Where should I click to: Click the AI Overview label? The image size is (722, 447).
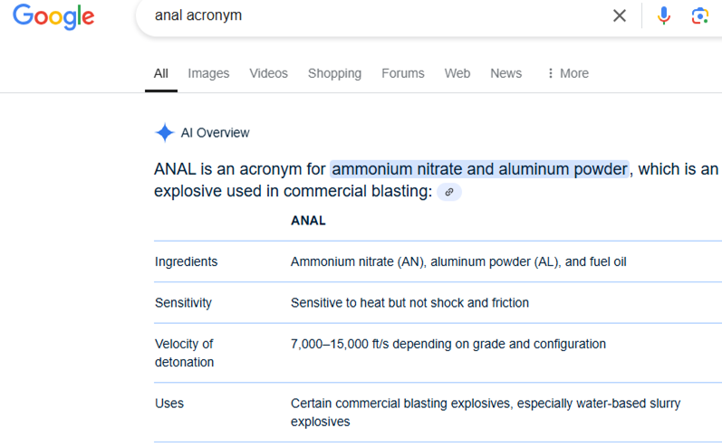(x=215, y=133)
